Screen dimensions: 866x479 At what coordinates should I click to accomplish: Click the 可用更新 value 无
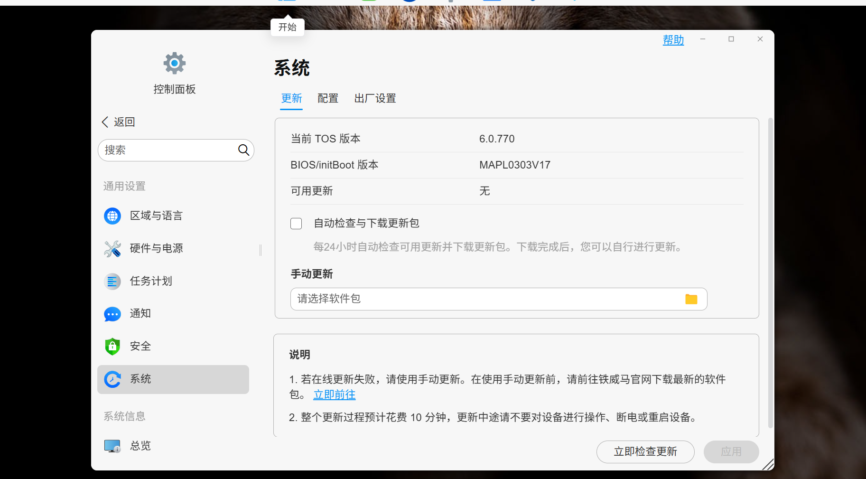point(484,191)
